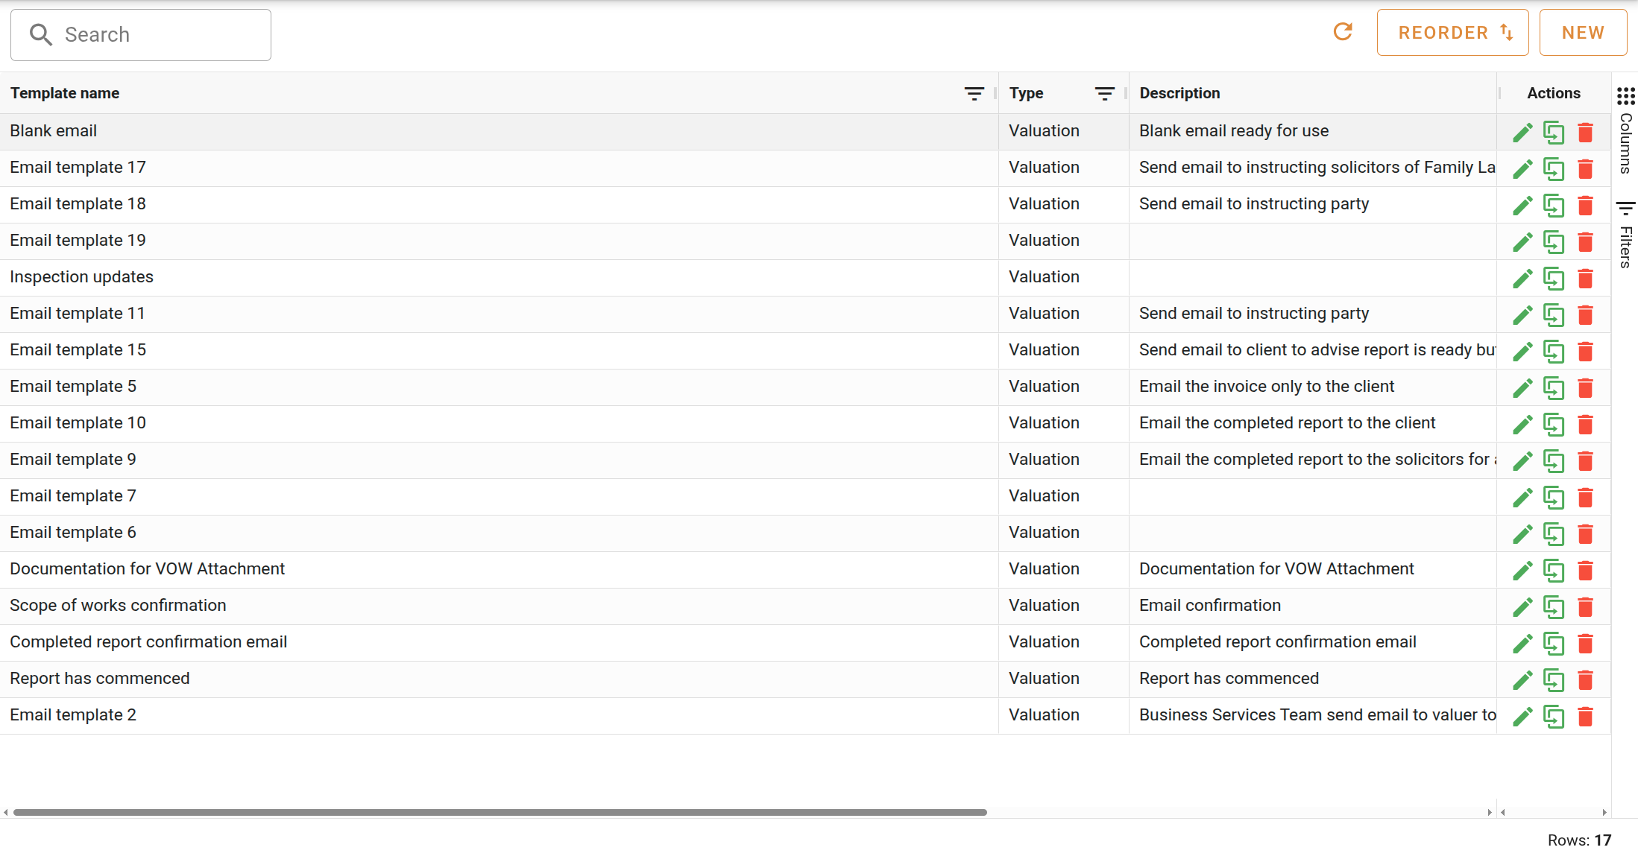Select the Scope of works confirmation name
Viewport: 1638px width, 859px height.
click(118, 606)
